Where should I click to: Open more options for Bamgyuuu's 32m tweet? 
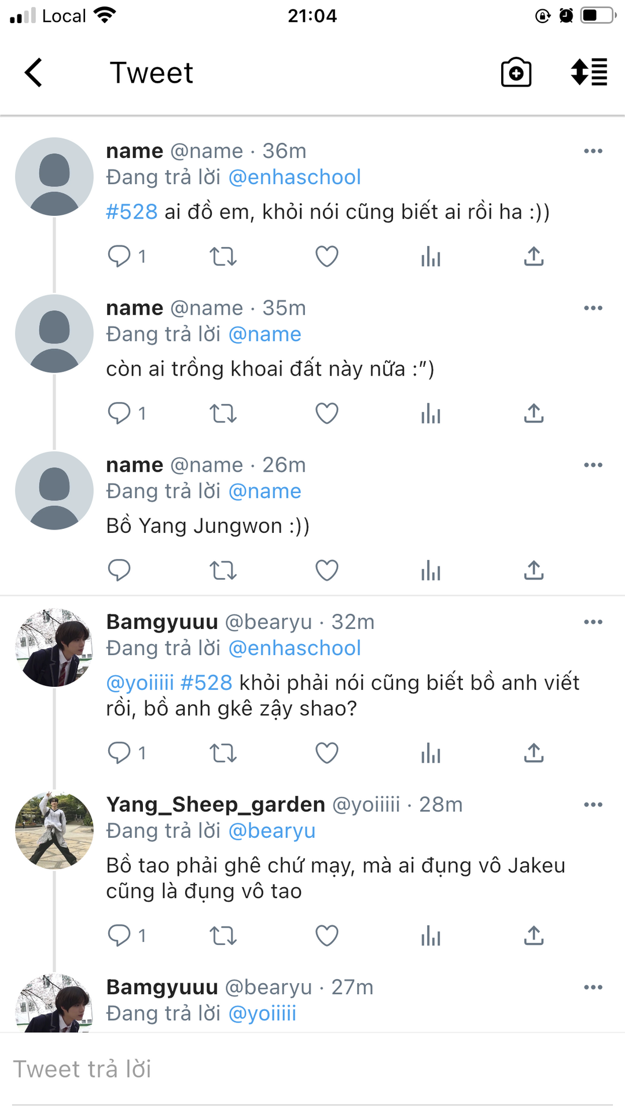[x=593, y=622]
